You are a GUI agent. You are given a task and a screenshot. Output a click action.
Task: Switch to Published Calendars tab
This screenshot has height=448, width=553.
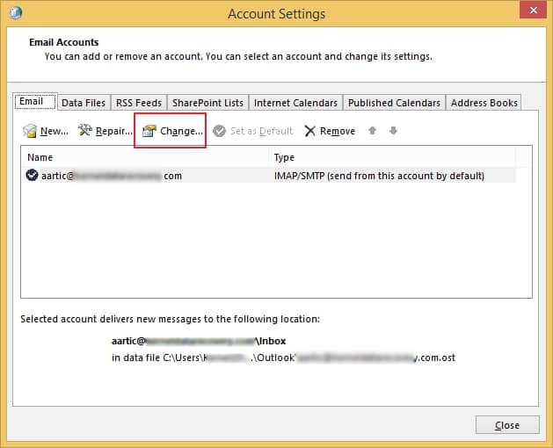[394, 103]
